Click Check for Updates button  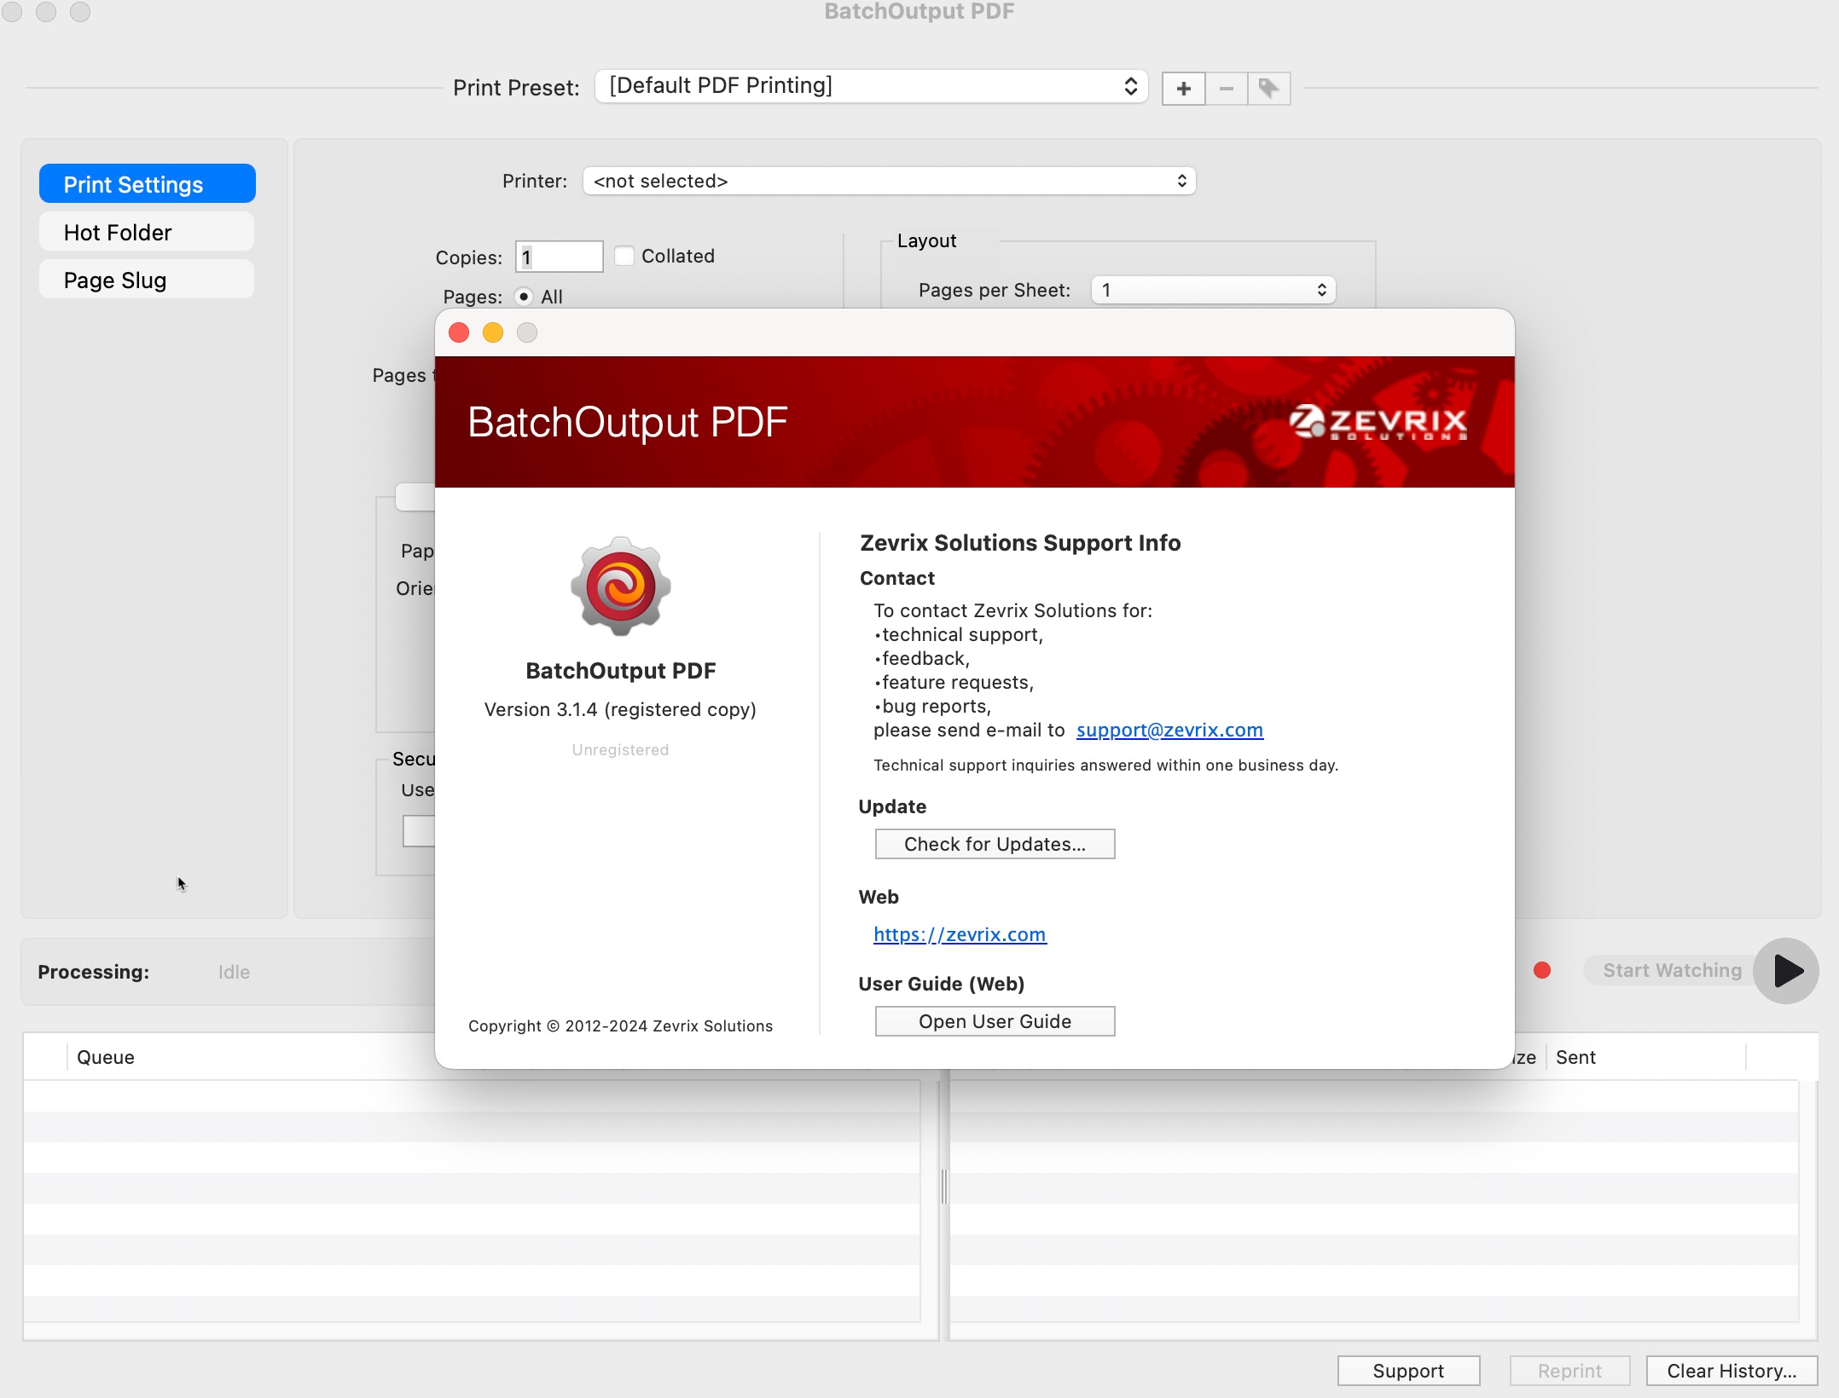995,844
